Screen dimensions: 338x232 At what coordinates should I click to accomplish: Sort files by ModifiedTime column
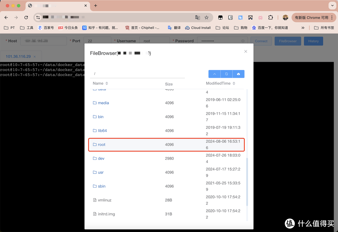coord(220,83)
